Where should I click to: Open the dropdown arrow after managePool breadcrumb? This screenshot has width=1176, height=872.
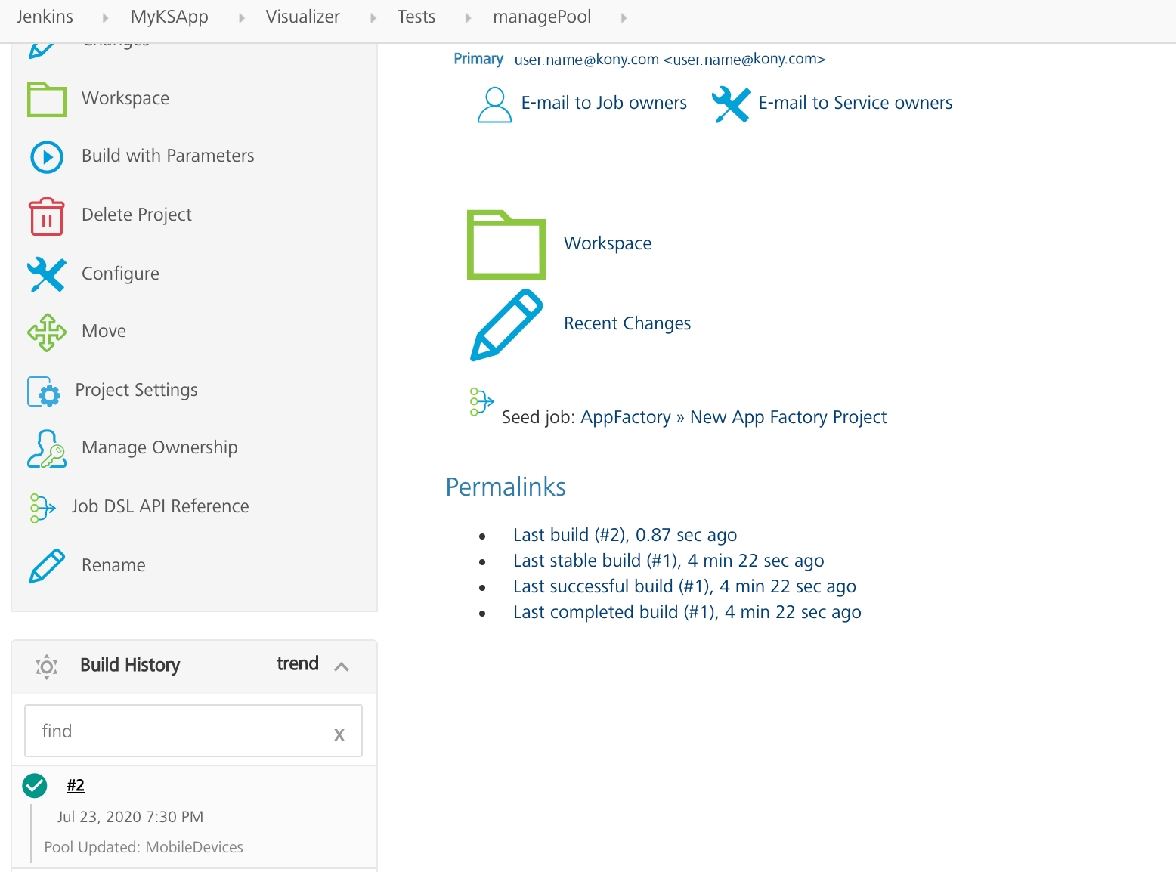tap(624, 17)
